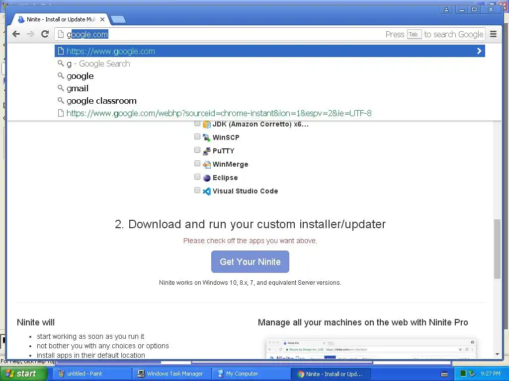This screenshot has height=381, width=509.
Task: Click the Tab key hint in address bar
Action: point(414,34)
